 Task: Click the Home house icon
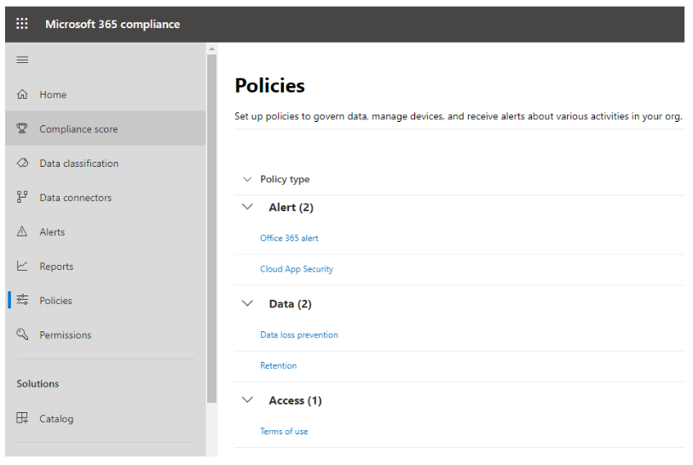pyautogui.click(x=22, y=94)
